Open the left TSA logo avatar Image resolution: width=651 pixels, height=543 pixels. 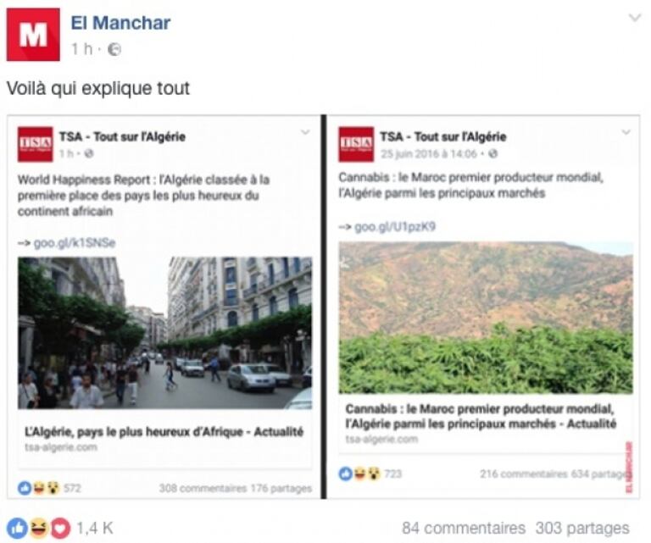pos(36,144)
